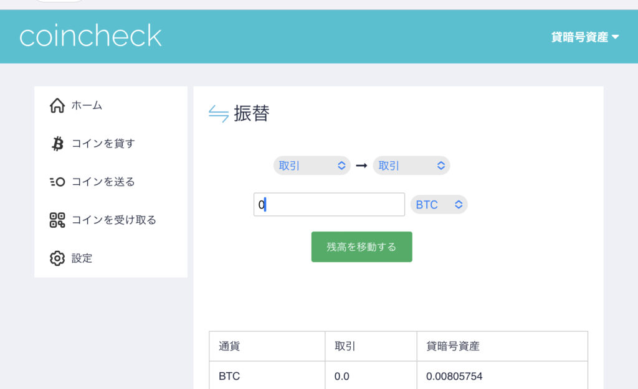
Task: Click the right arrow between the account selectors
Action: click(361, 166)
